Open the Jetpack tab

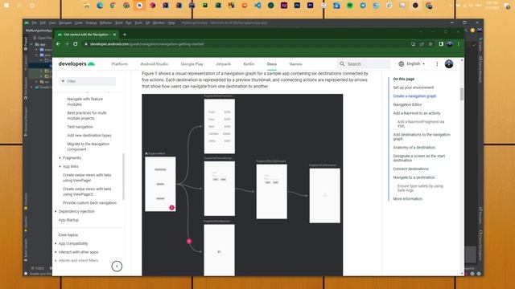[223, 64]
